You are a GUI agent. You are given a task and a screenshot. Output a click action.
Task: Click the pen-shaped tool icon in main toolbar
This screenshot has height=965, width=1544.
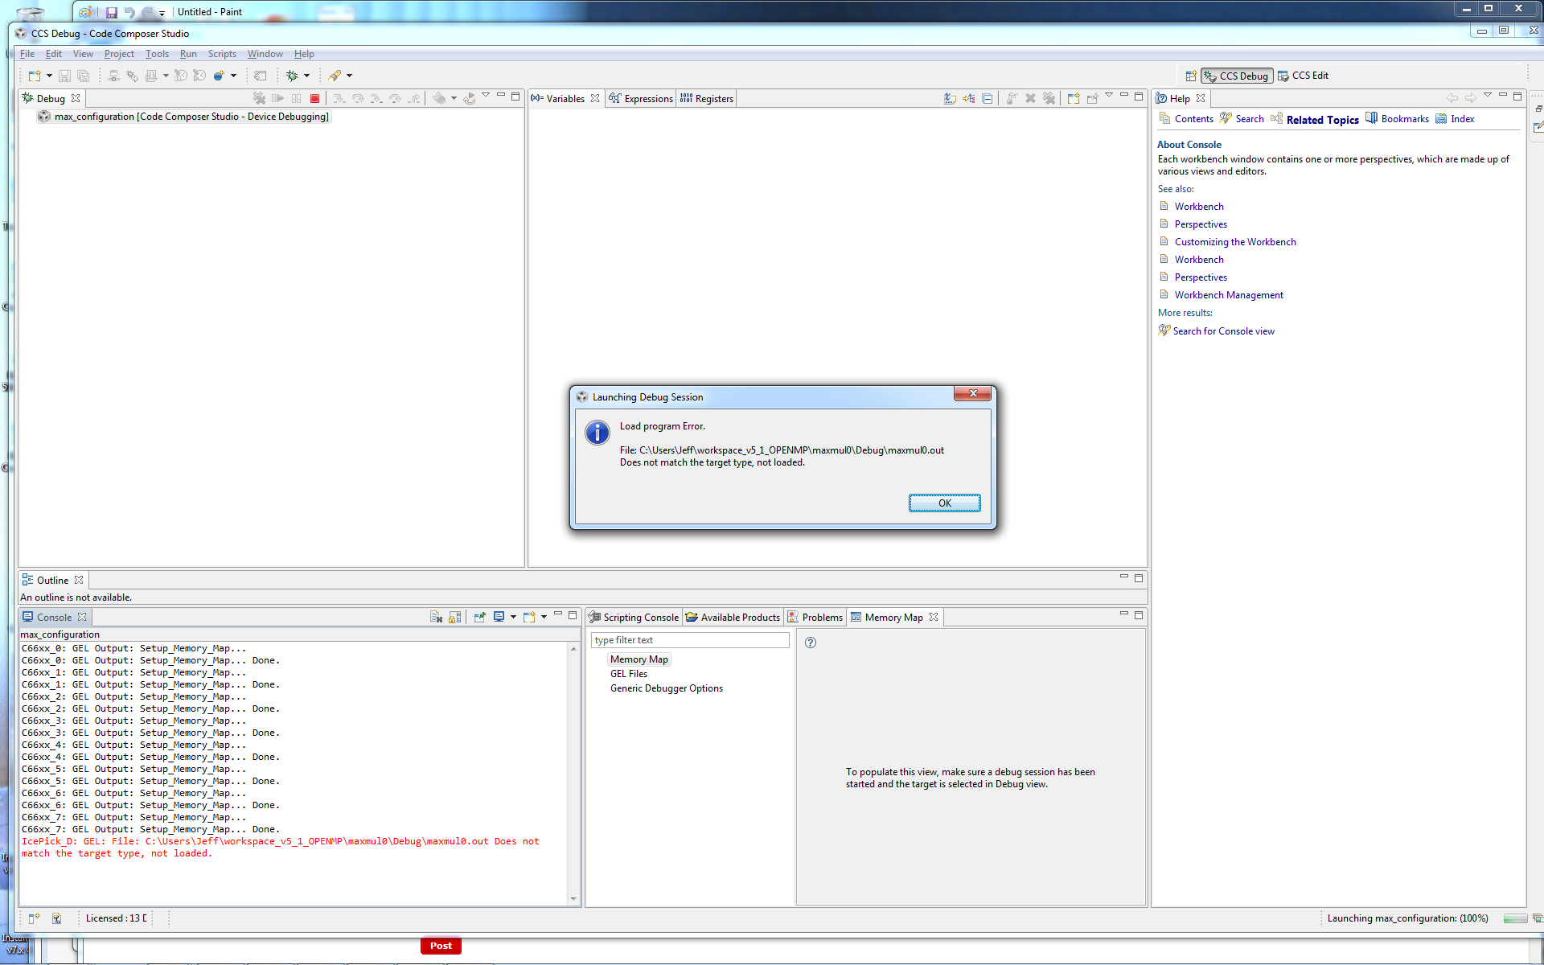click(x=335, y=76)
